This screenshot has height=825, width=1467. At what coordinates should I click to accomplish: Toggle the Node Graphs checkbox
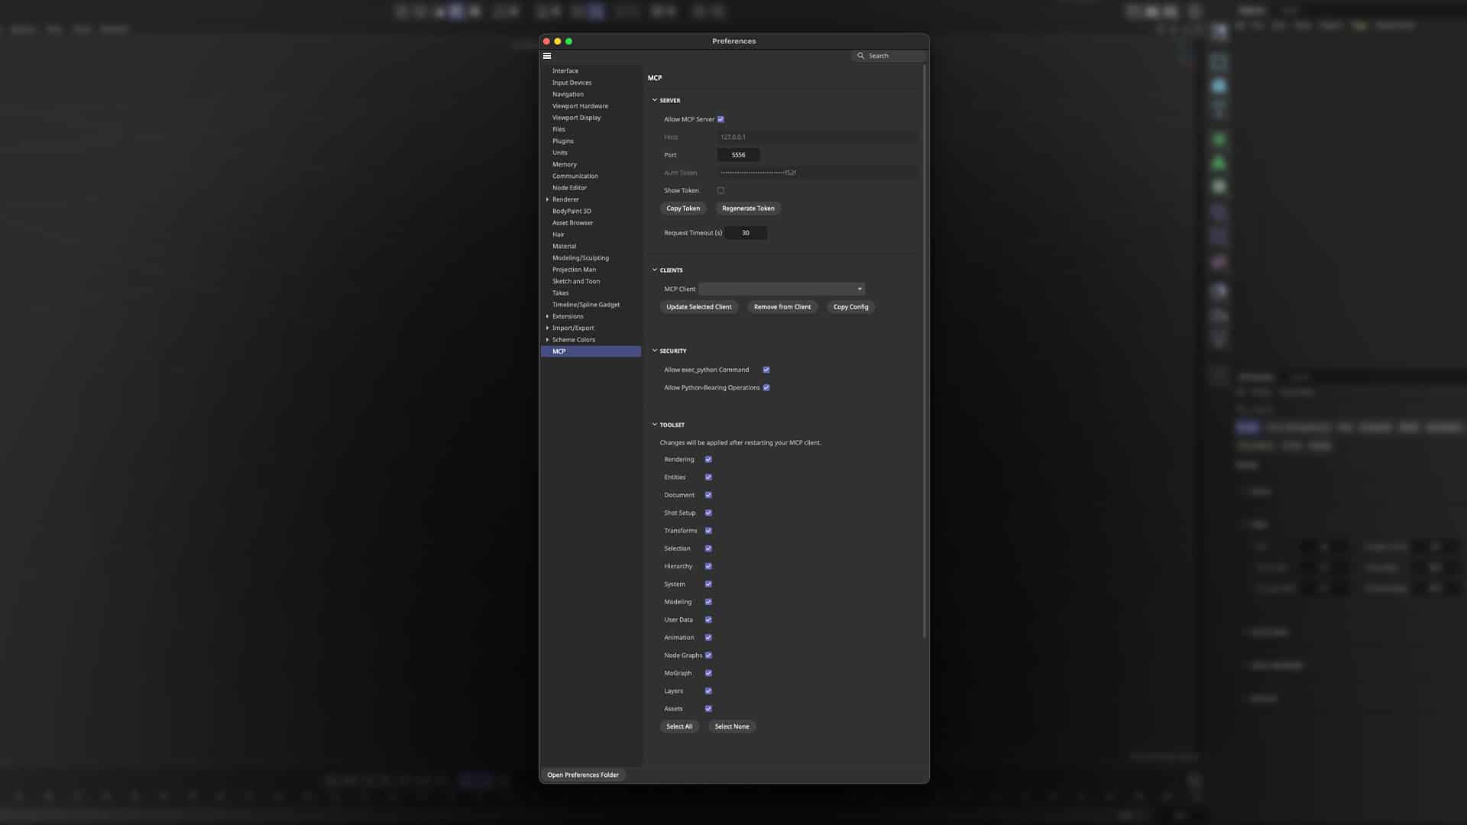[x=708, y=655]
